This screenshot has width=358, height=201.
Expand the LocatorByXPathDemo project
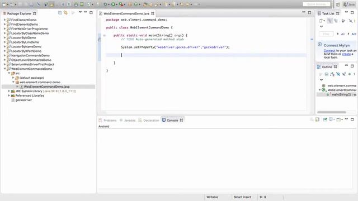pos(4,51)
